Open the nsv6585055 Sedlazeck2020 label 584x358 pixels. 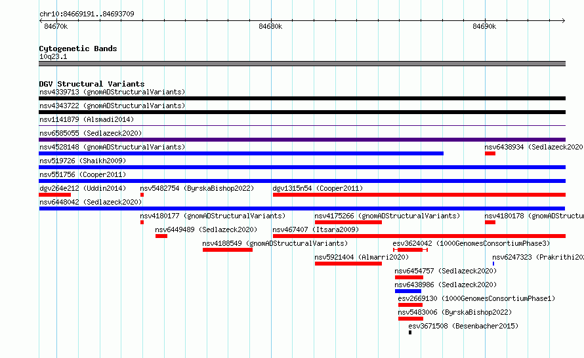(x=91, y=133)
